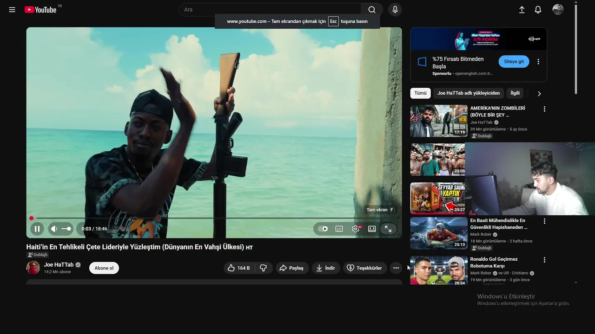Click the 0:03 / 18:46 time display
Screen dimensions: 595x334
pos(94,229)
